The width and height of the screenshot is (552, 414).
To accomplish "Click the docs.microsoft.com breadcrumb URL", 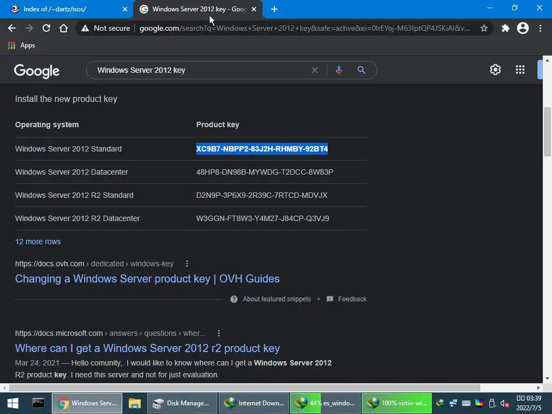I will [110, 333].
